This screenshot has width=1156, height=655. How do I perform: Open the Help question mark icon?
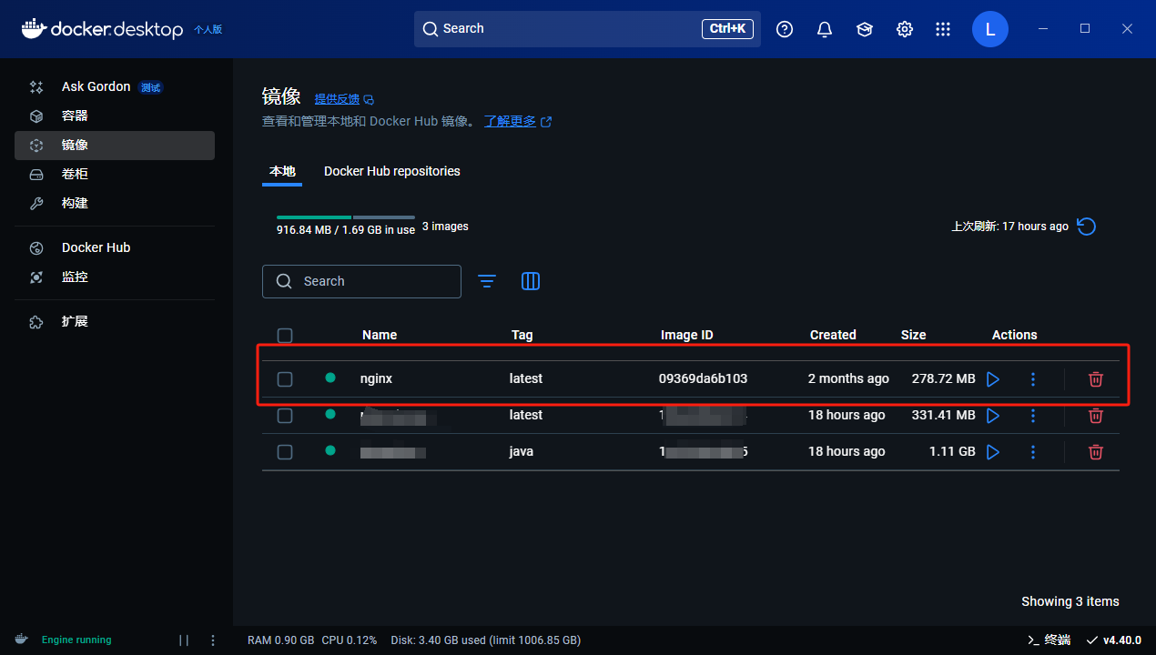pos(785,29)
